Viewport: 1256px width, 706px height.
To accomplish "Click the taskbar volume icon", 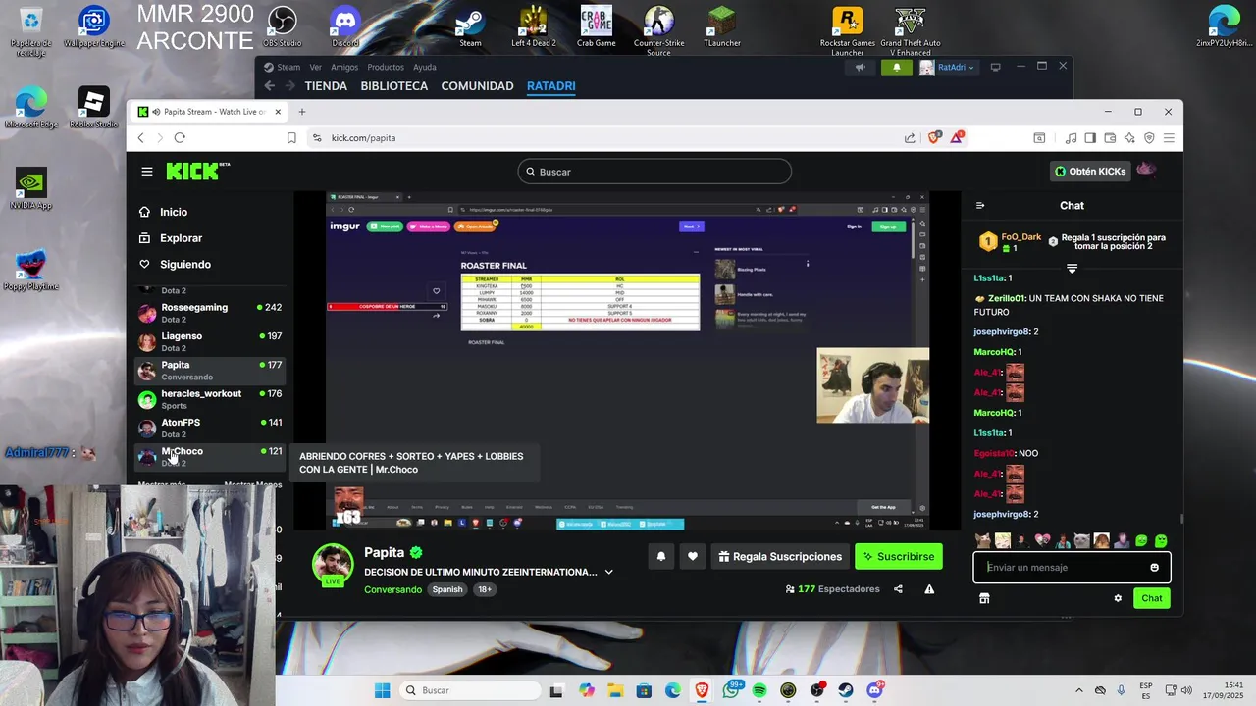I will click(1186, 691).
